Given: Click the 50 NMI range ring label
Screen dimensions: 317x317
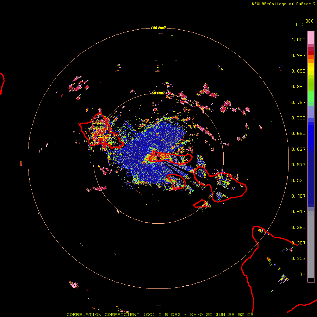Looking at the screenshot, I should [x=158, y=93].
